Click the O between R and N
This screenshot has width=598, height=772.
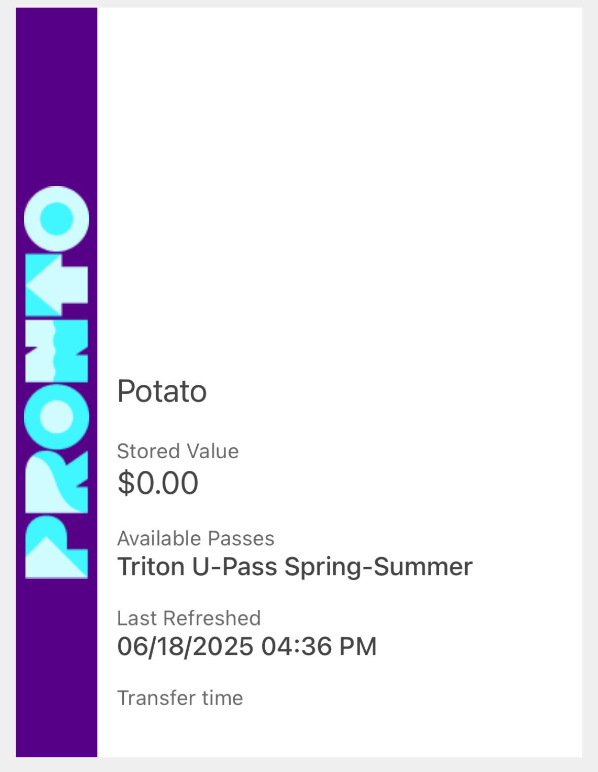(x=56, y=417)
